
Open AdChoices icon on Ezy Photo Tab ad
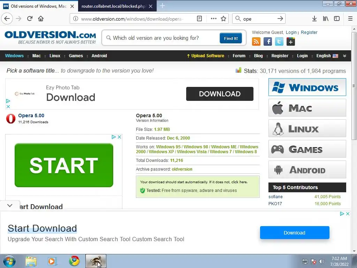click(8, 101)
